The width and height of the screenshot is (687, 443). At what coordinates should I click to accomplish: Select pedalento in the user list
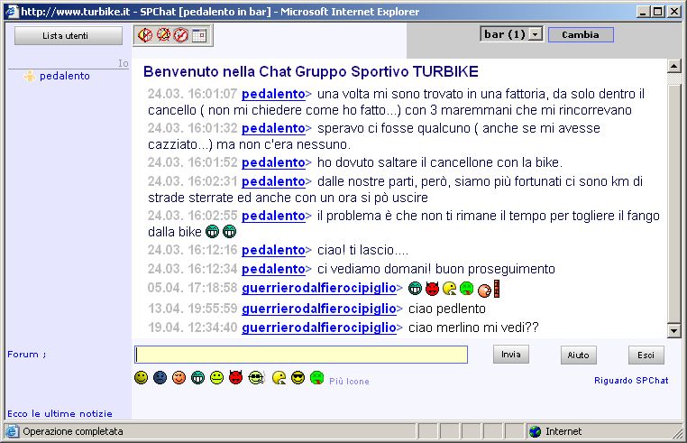pyautogui.click(x=64, y=76)
